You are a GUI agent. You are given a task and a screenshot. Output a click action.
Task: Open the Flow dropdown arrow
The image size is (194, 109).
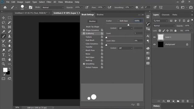point(105,8)
